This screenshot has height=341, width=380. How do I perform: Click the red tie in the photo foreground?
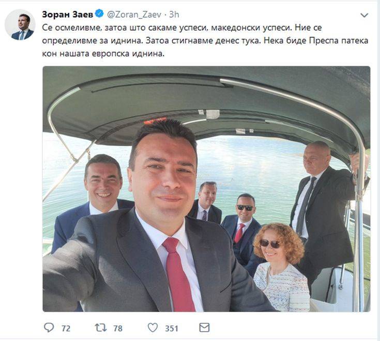pyautogui.click(x=178, y=274)
